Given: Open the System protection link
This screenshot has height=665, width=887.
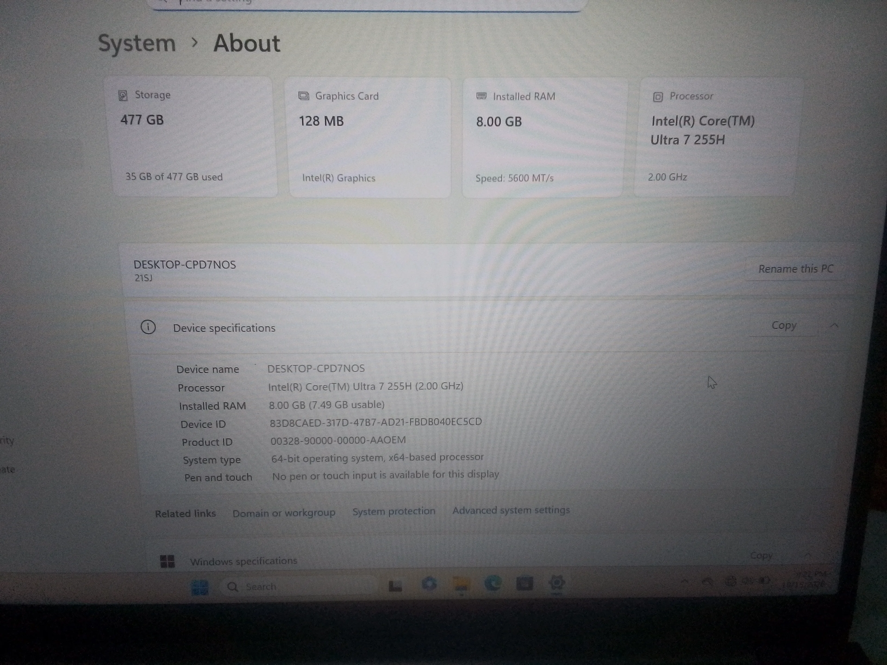Looking at the screenshot, I should tap(394, 511).
